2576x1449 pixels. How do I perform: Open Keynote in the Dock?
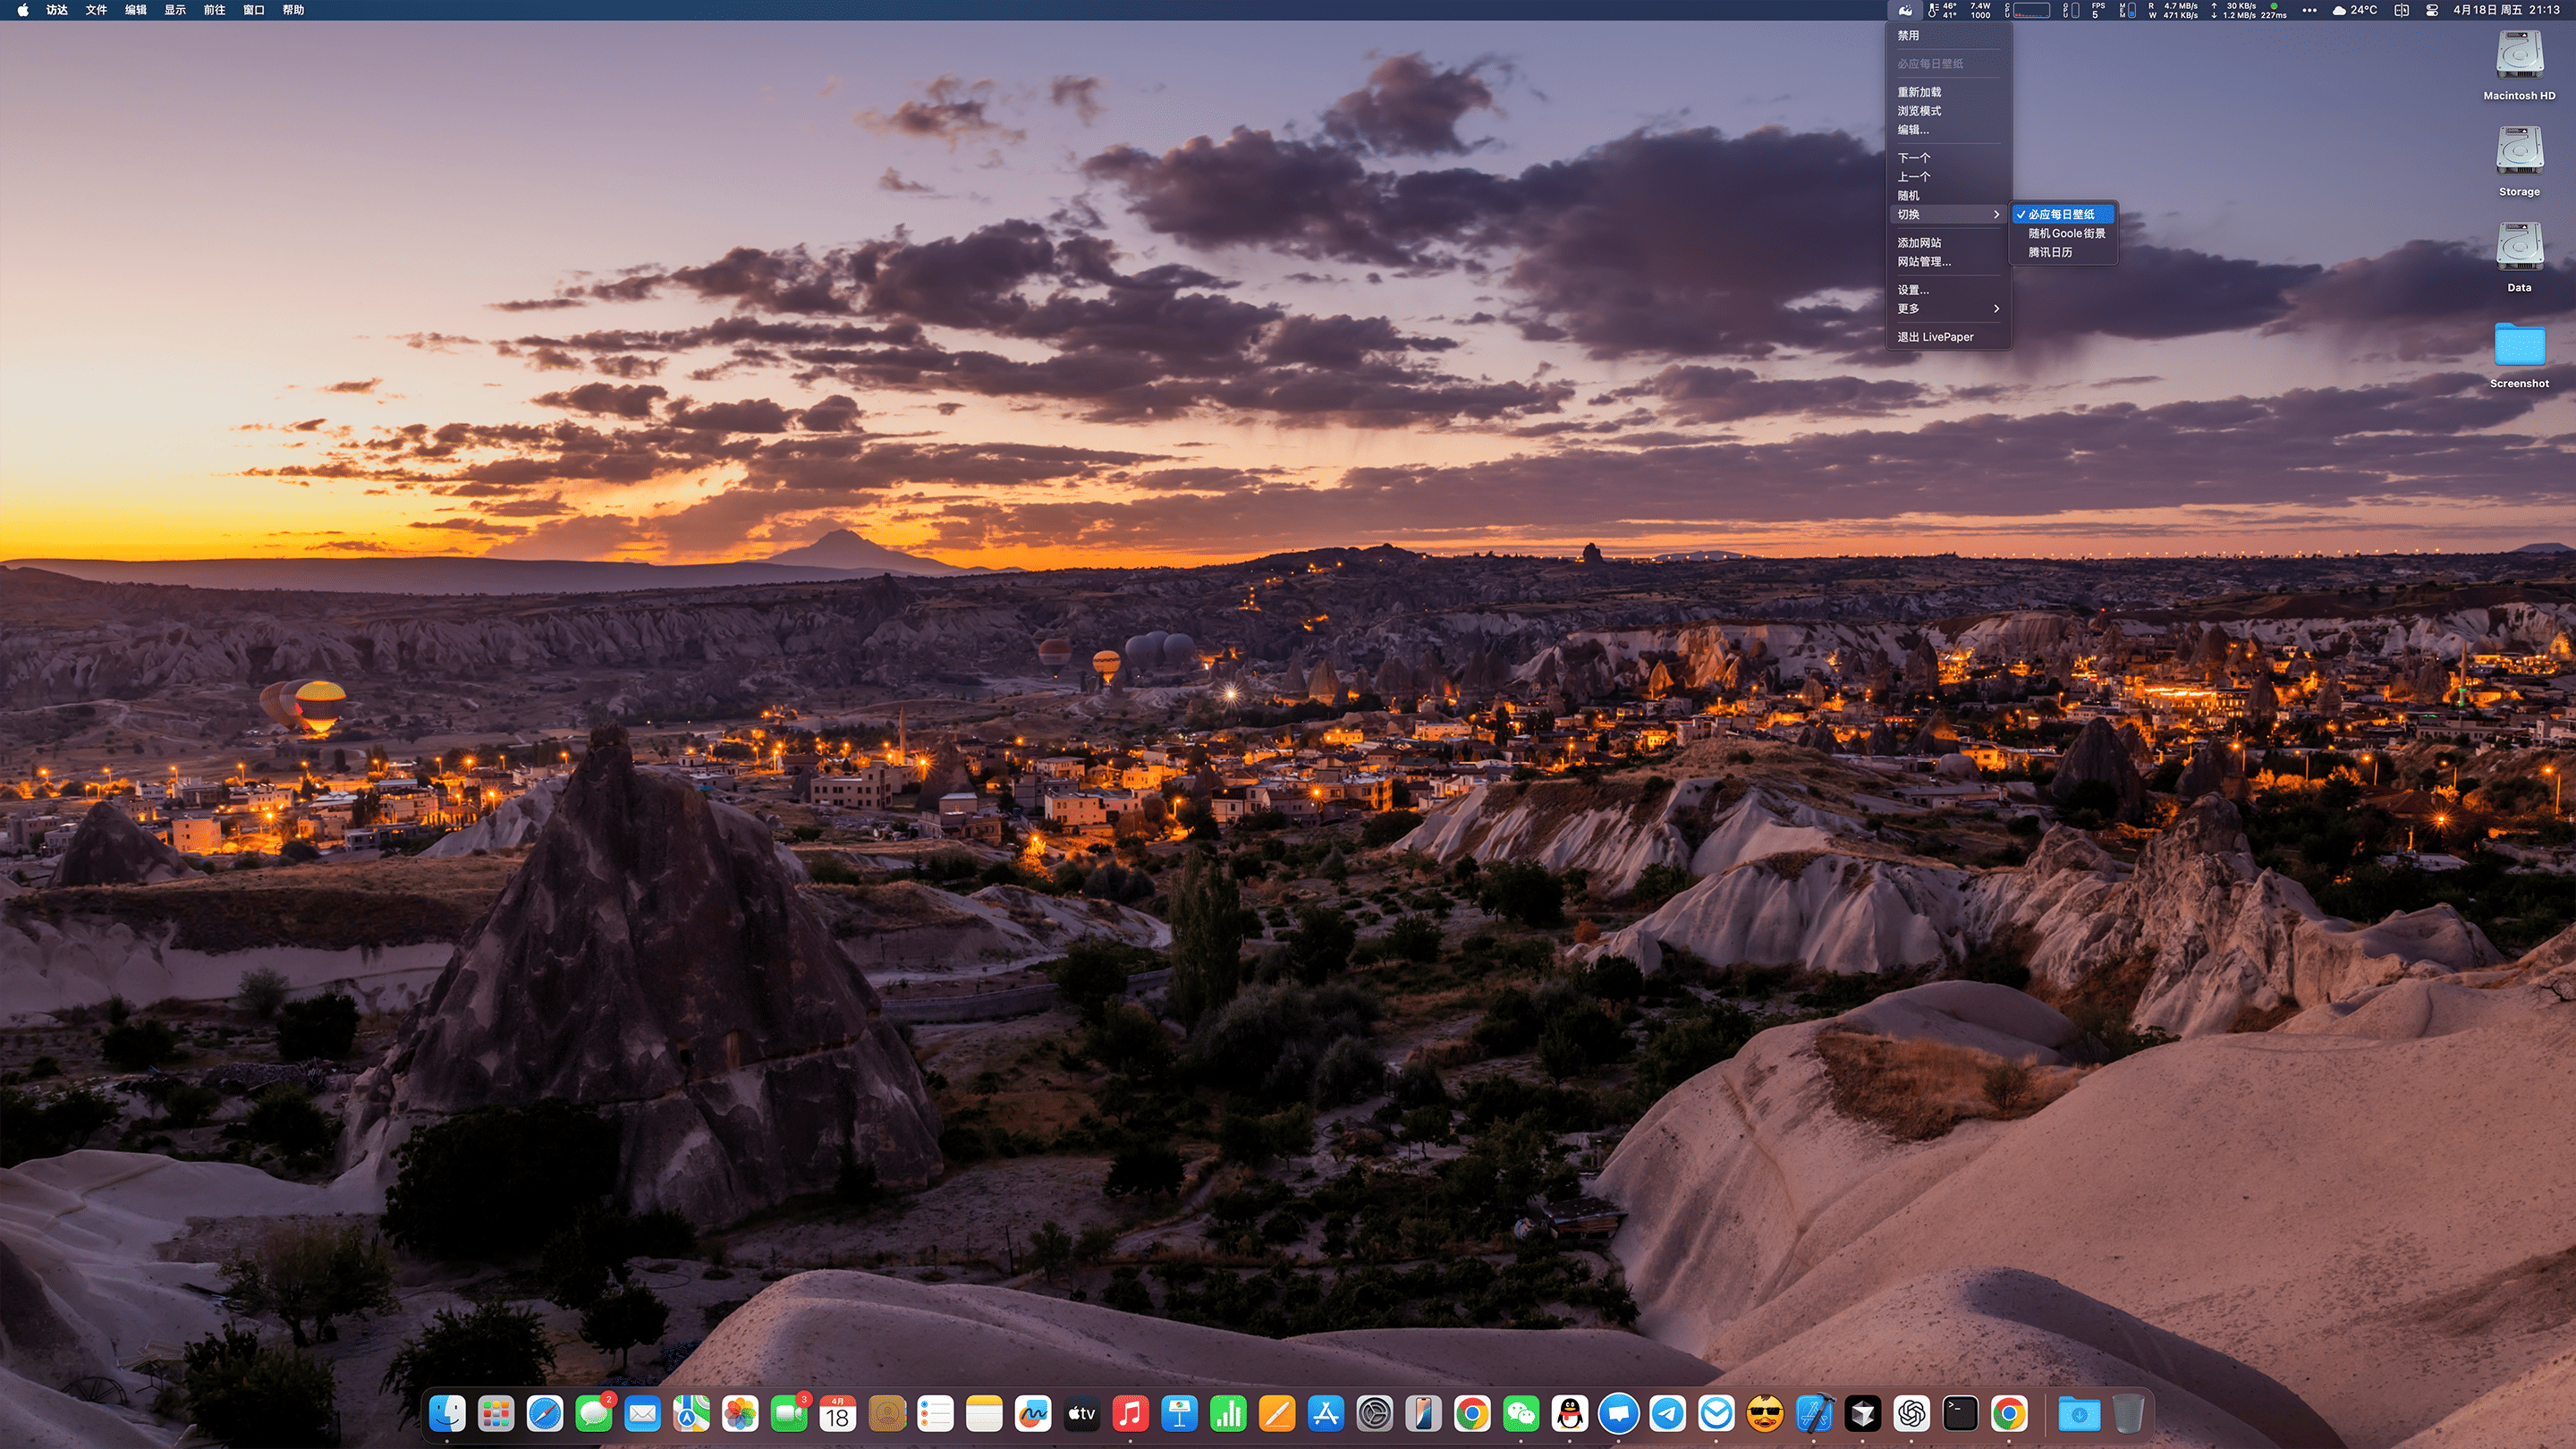[x=1180, y=1414]
